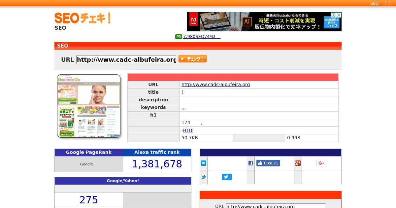Click the Google/Yahoo! header
This screenshot has width=396, height=208.
coord(123,181)
